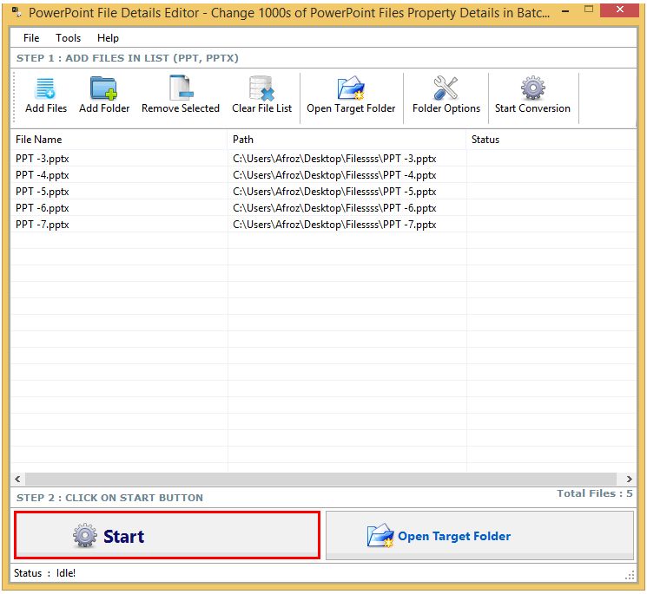This screenshot has height=594, width=647.
Task: Sort list by File Name column header
Action: click(x=119, y=140)
